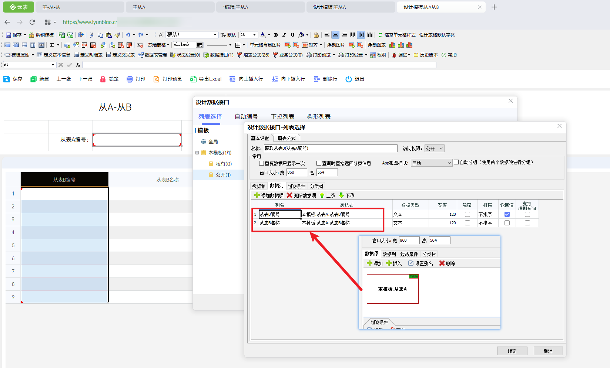Image resolution: width=610 pixels, height=368 pixels.
Task: Click the 名称 input field
Action: tap(331, 149)
